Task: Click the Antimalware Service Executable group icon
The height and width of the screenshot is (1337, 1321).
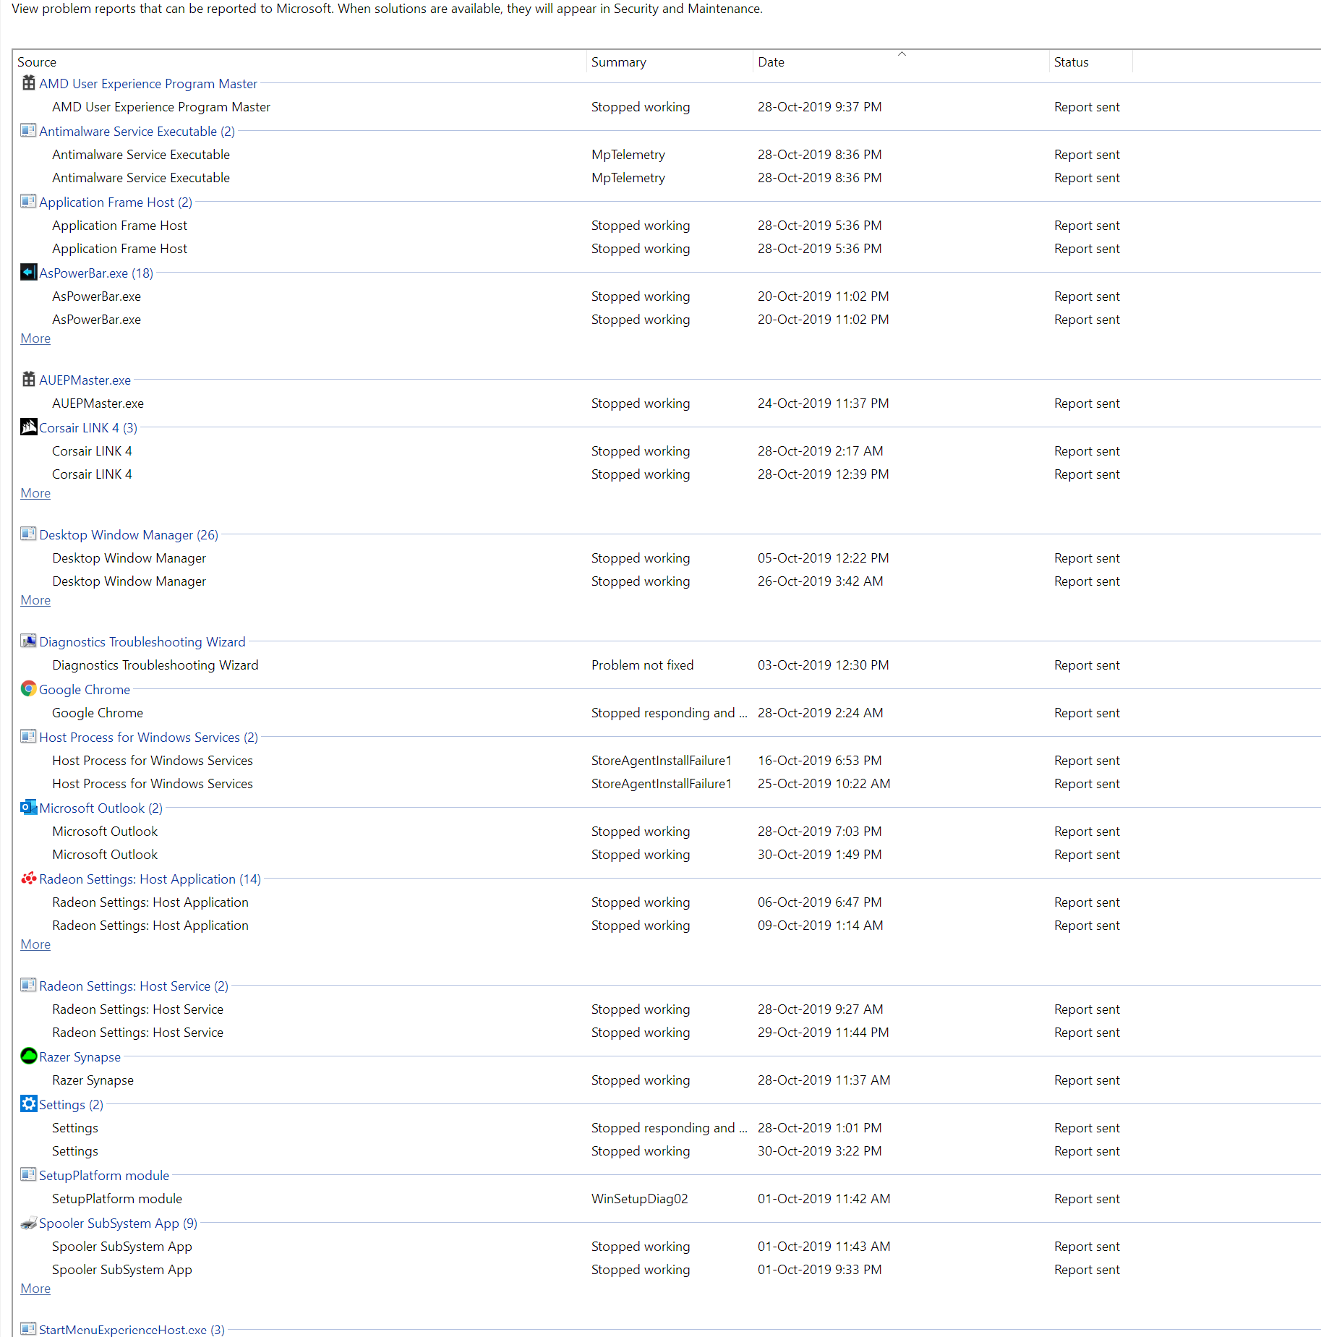Action: (28, 131)
